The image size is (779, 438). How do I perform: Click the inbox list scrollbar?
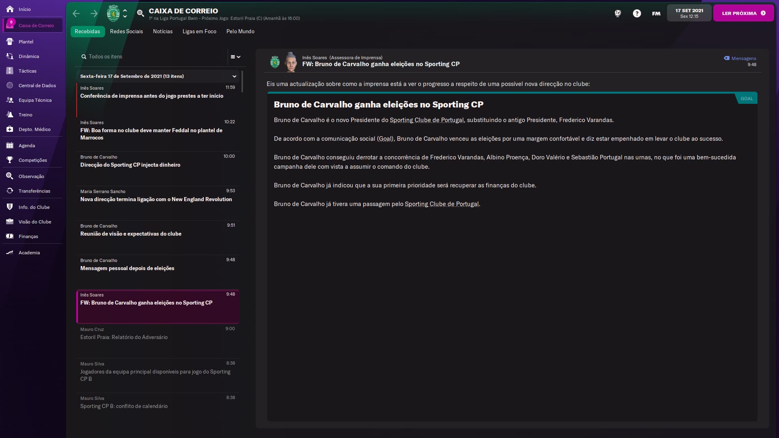242,82
